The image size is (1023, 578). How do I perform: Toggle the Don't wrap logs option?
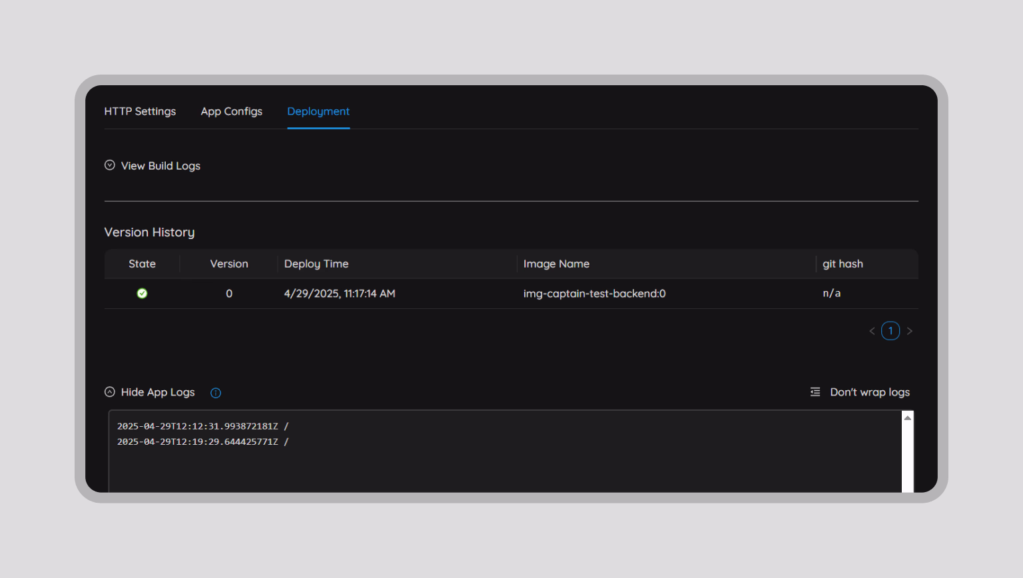tap(860, 392)
